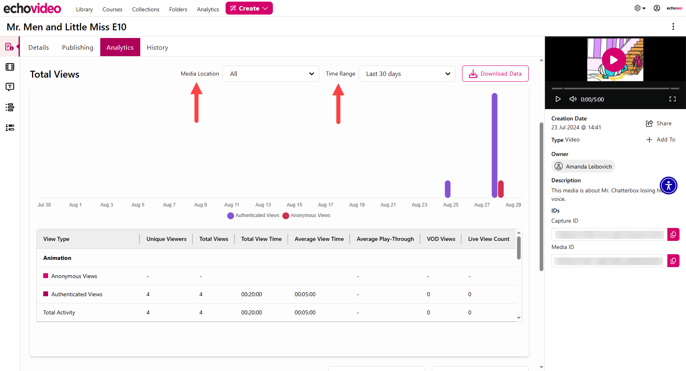Click the accessibility widget icon

(x=669, y=185)
